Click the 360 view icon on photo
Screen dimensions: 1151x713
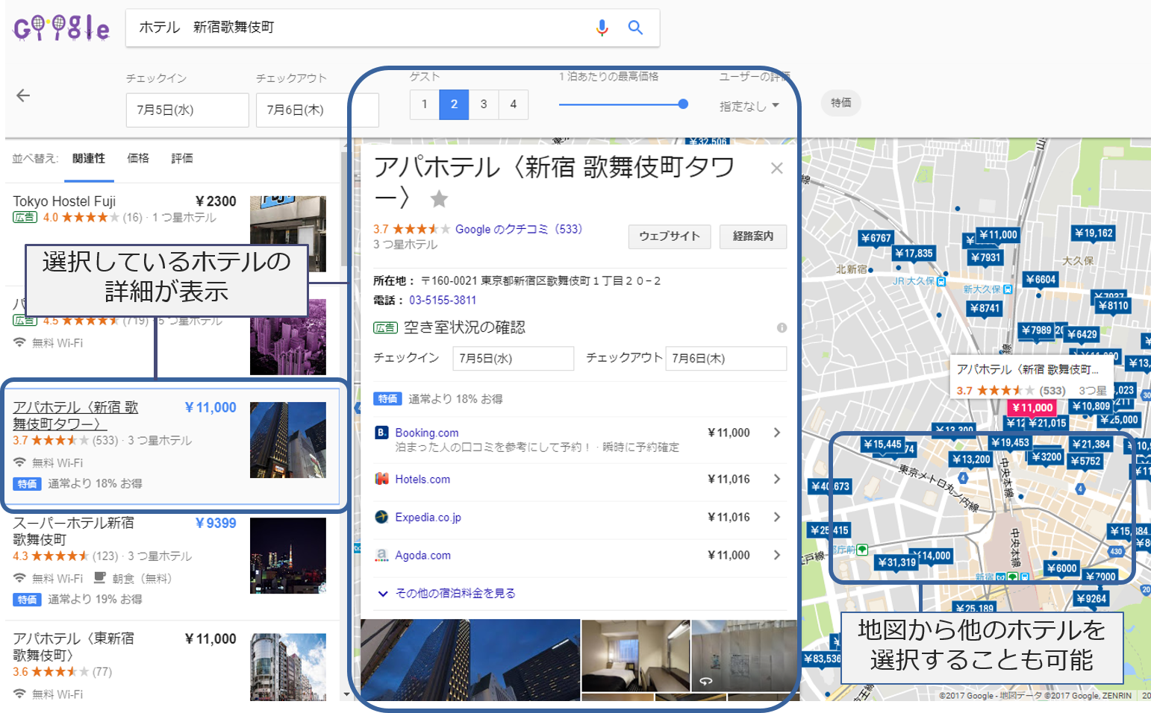tap(705, 681)
